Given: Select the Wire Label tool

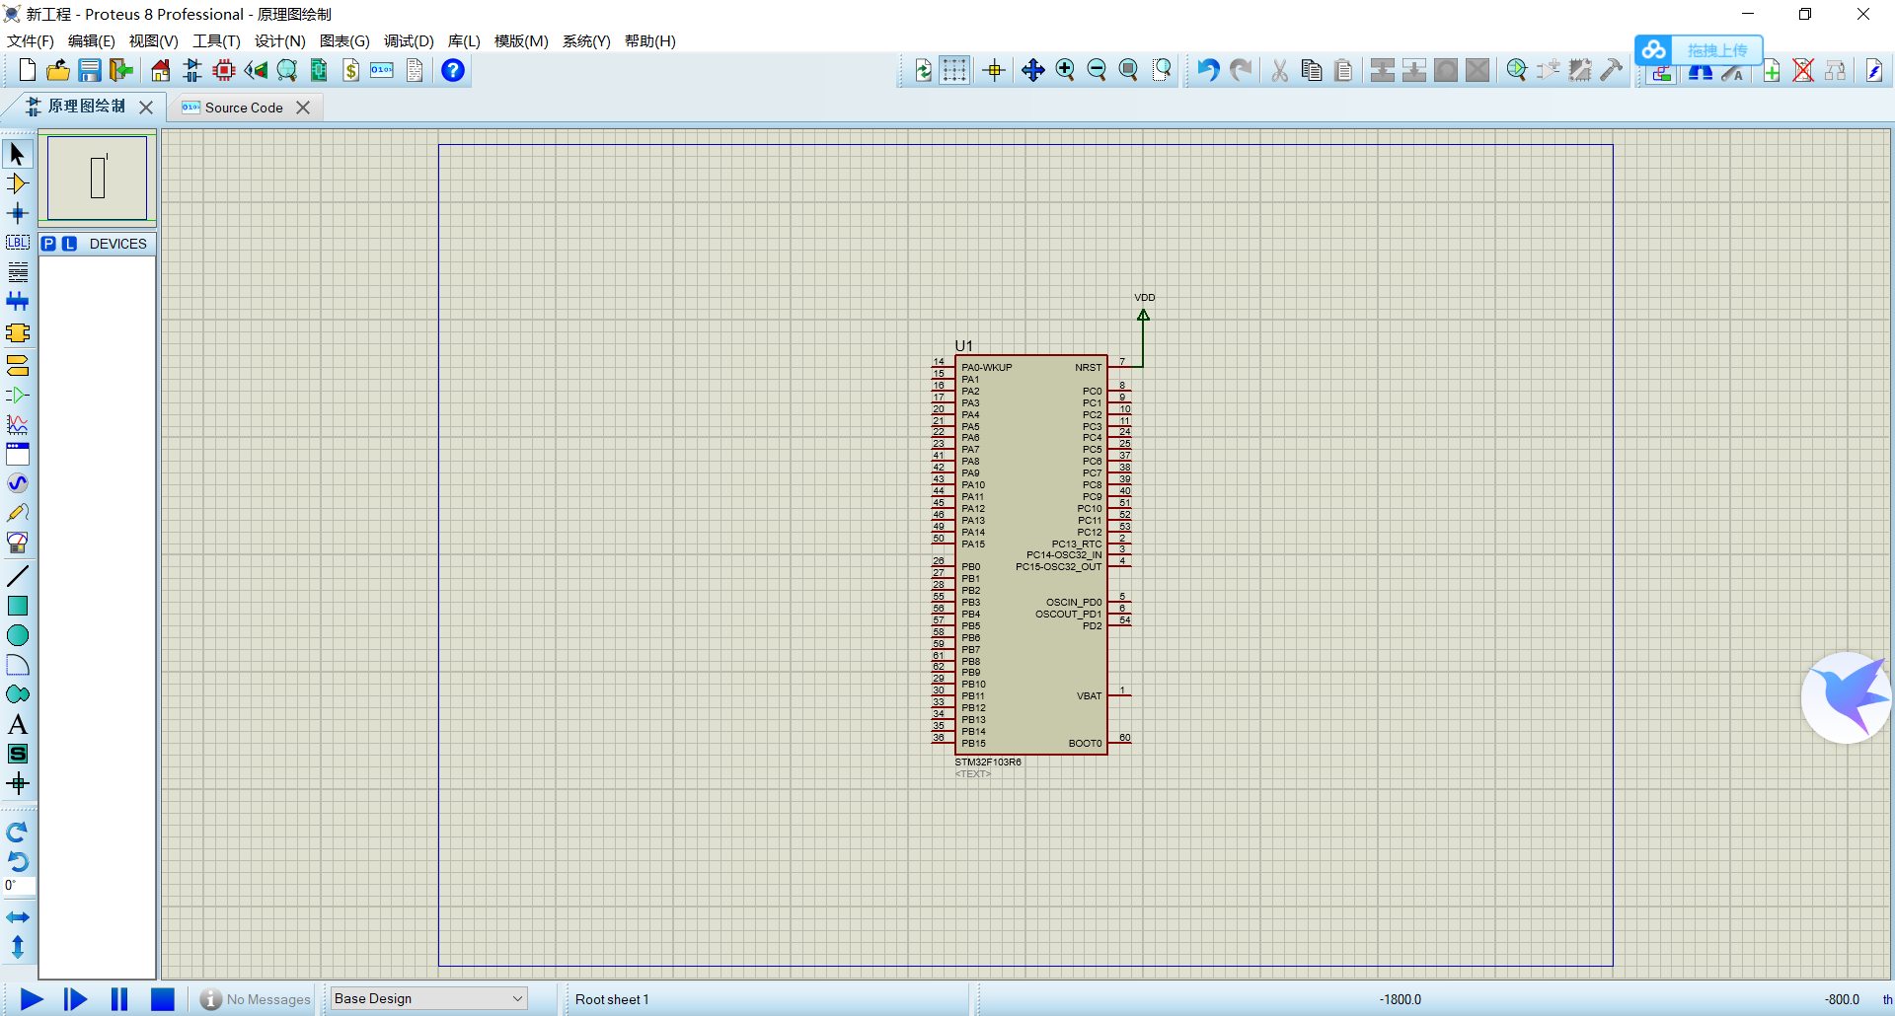Looking at the screenshot, I should 18,242.
